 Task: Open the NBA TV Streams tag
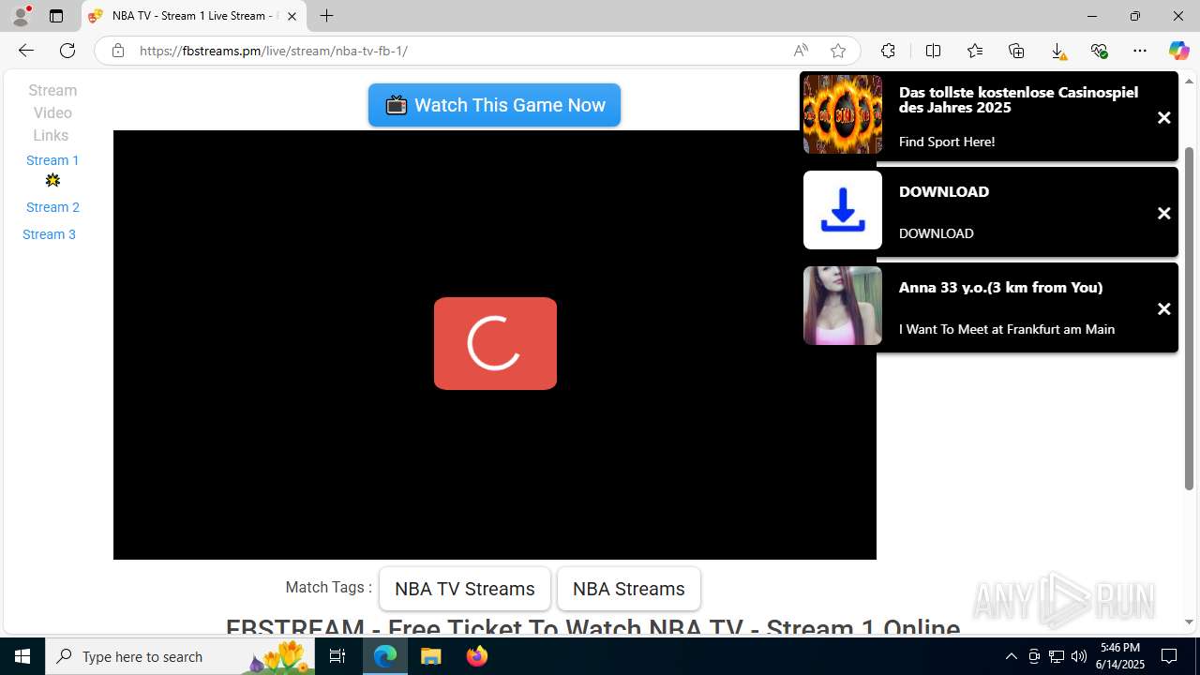pyautogui.click(x=464, y=589)
